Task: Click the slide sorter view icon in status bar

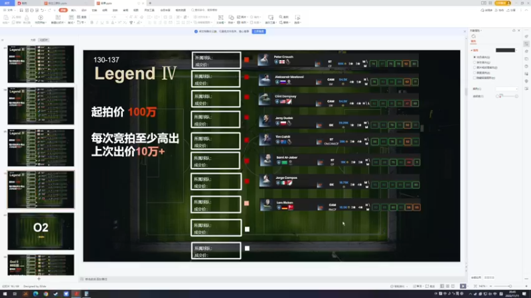Action: click(447, 286)
